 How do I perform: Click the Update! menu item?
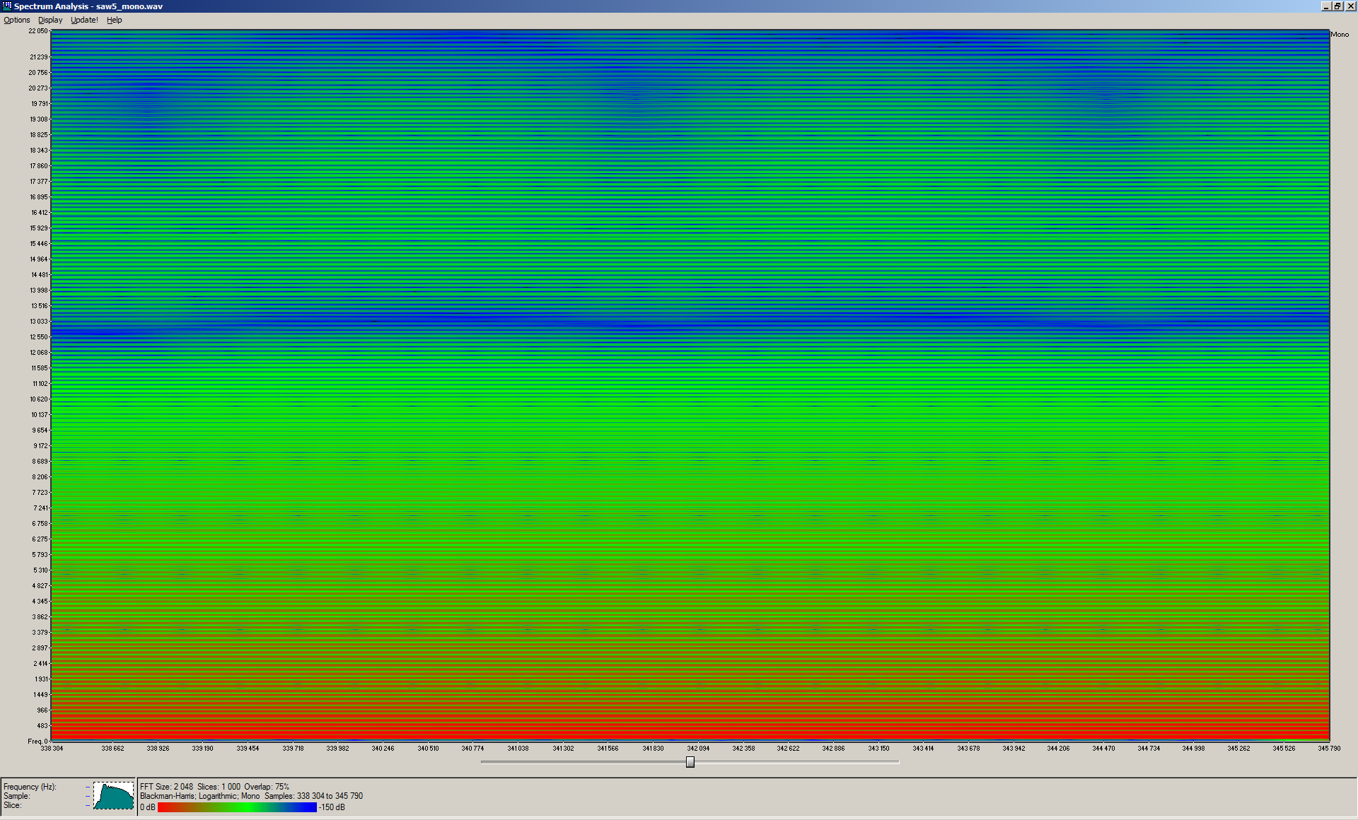pyautogui.click(x=84, y=20)
